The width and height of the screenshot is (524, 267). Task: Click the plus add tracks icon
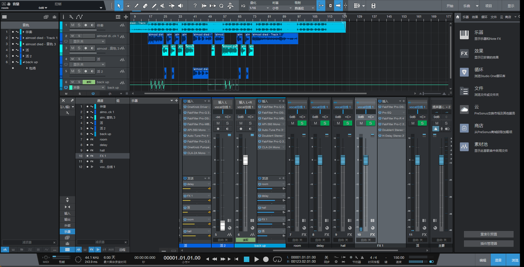click(x=126, y=17)
